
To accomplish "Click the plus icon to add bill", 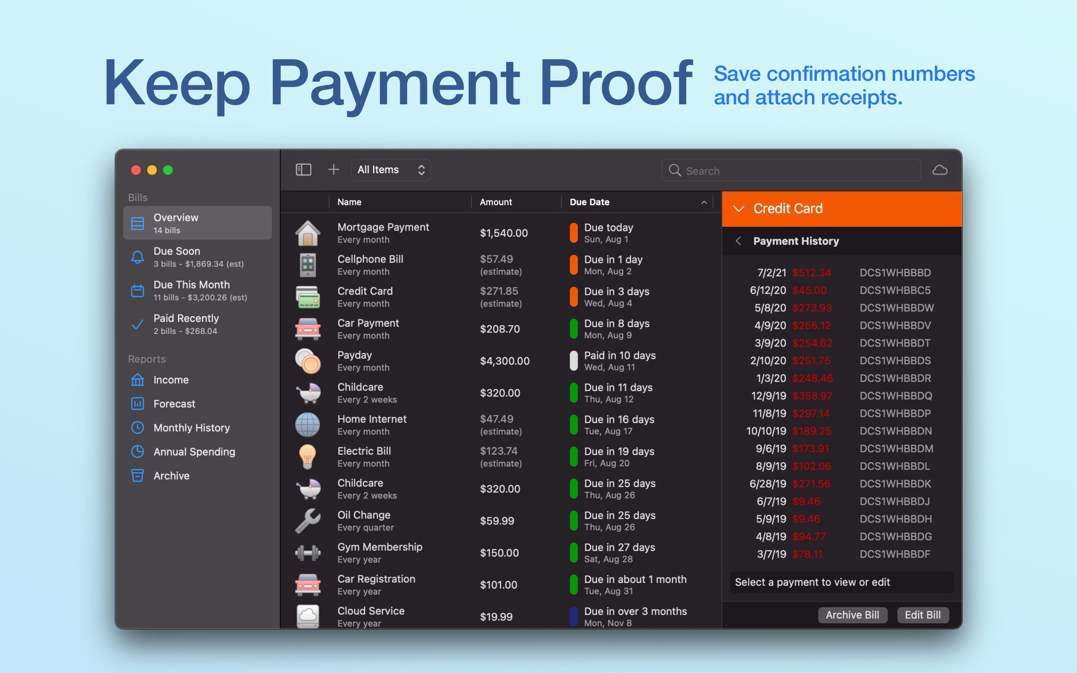I will point(333,170).
